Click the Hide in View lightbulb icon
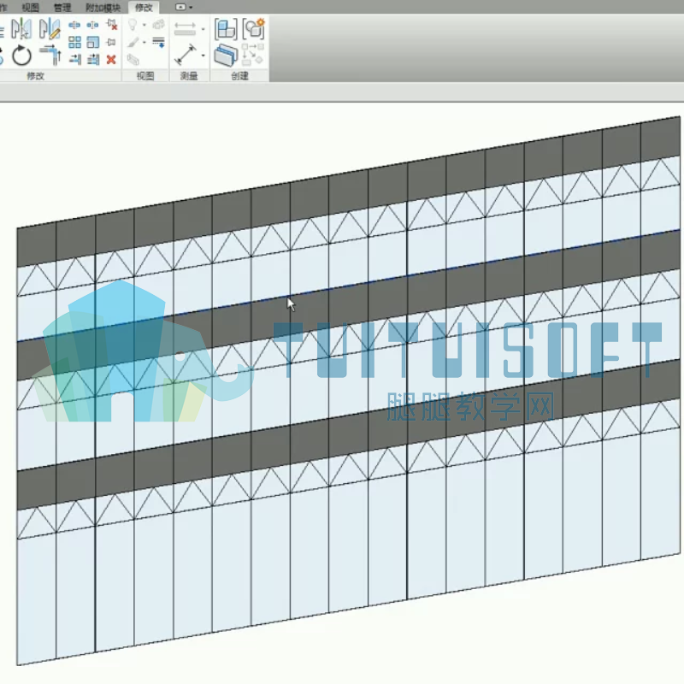The image size is (684, 684). pyautogui.click(x=133, y=25)
